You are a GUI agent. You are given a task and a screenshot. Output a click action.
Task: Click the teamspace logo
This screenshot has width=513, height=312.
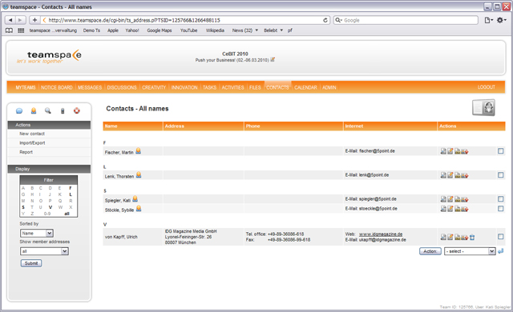coord(49,56)
